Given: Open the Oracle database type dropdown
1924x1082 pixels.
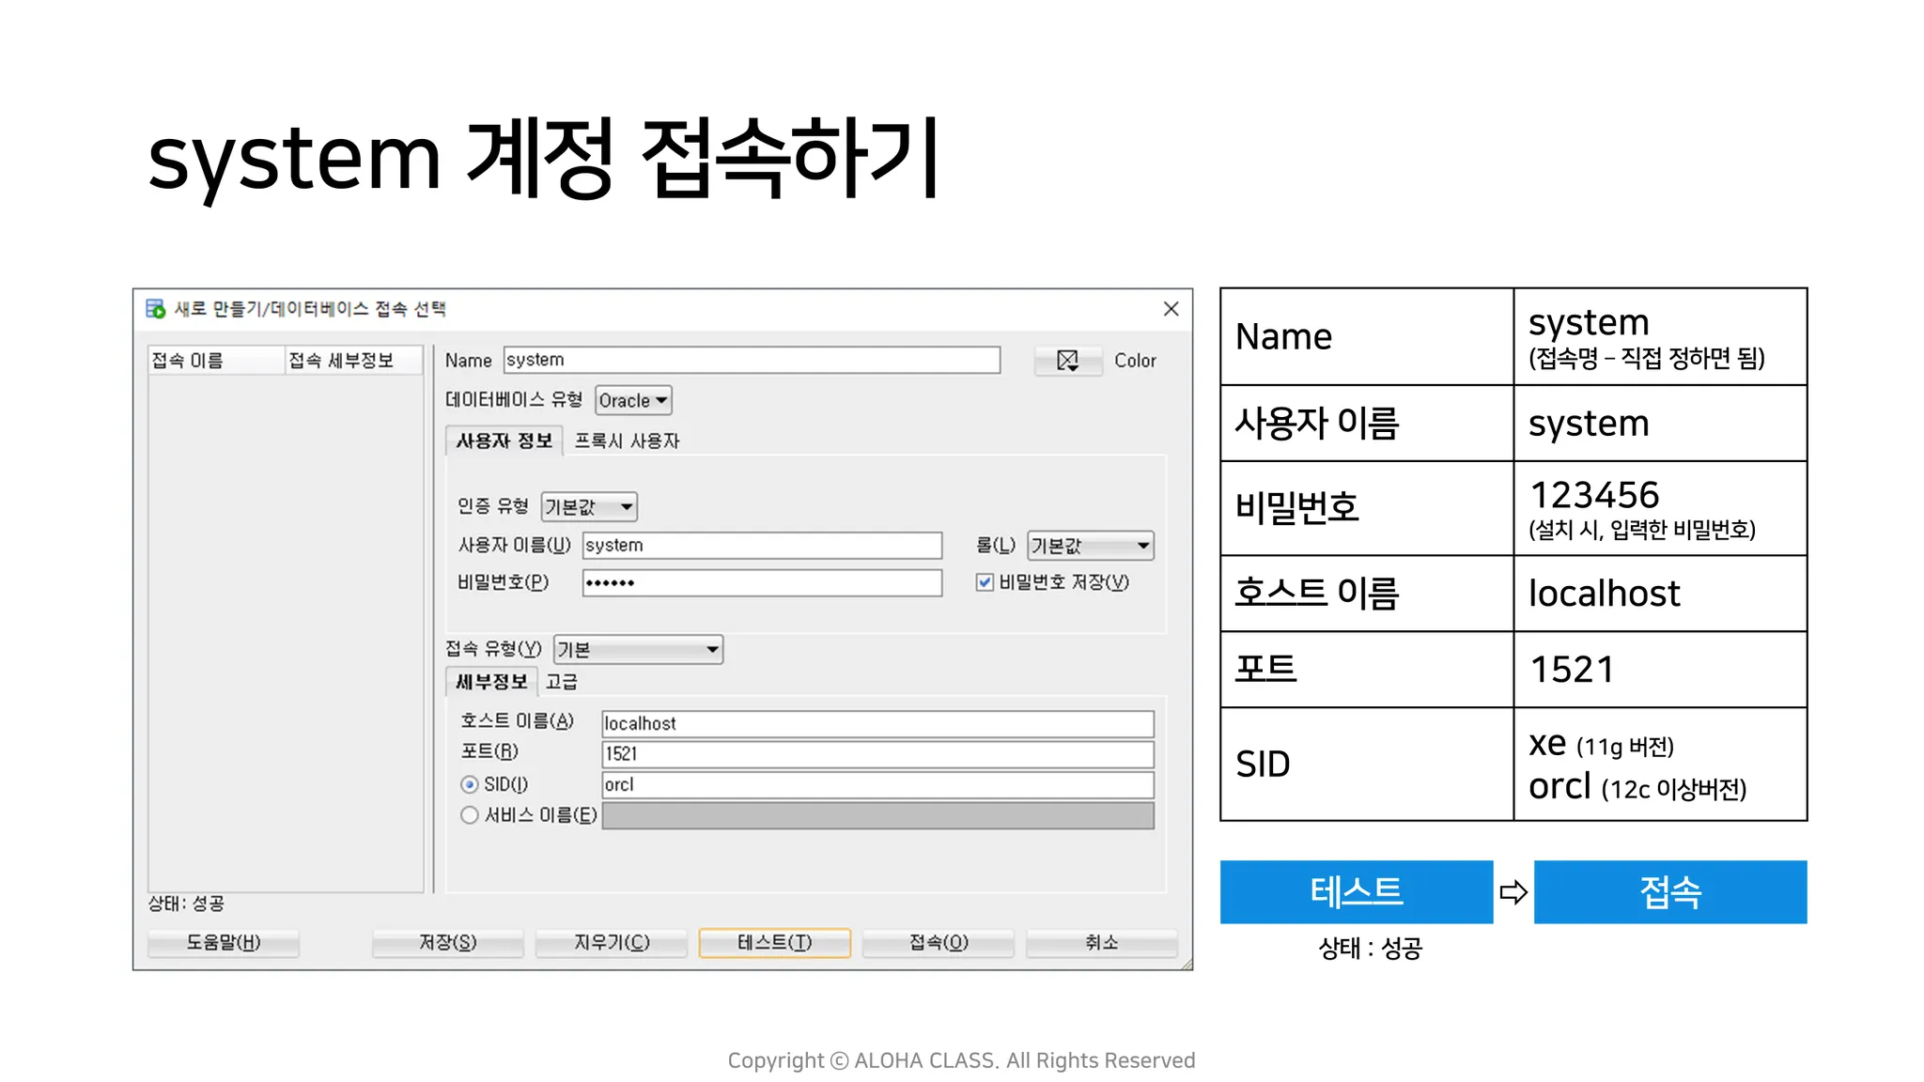Looking at the screenshot, I should (x=634, y=401).
